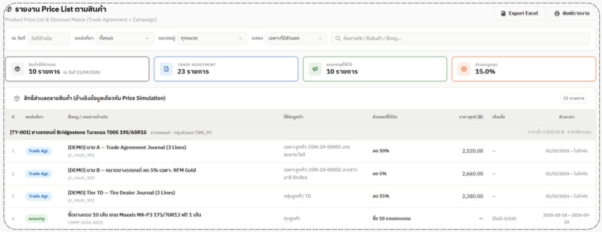The height and width of the screenshot is (232, 602).
Task: Click the ทุกลูกค้า cell
Action: coord(292,218)
